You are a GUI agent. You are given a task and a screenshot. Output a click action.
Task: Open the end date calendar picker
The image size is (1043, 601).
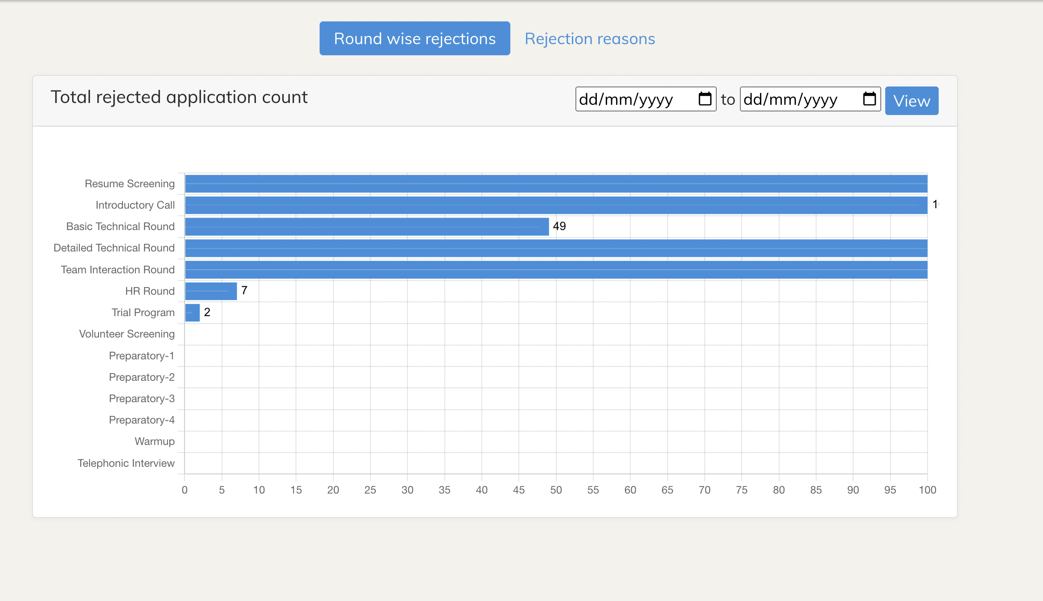(x=868, y=99)
